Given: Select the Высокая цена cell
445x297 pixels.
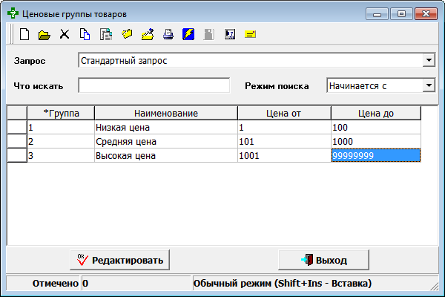Looking at the screenshot, I should pos(166,155).
